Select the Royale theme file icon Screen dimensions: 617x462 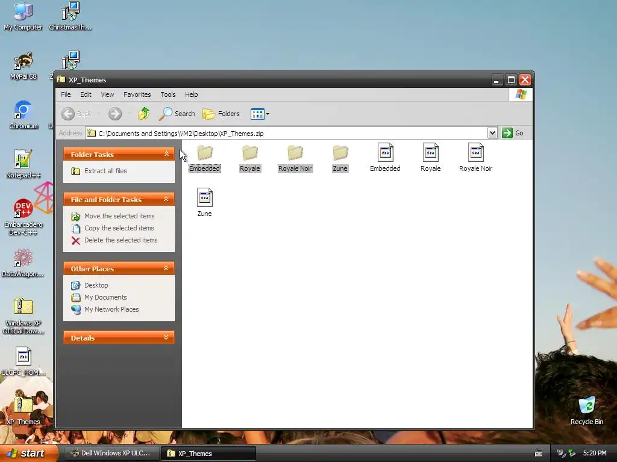pos(430,152)
